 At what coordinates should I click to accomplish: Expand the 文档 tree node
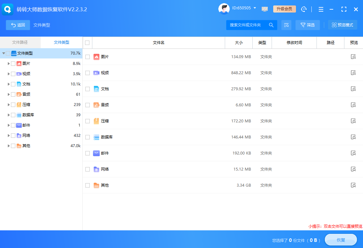point(9,84)
